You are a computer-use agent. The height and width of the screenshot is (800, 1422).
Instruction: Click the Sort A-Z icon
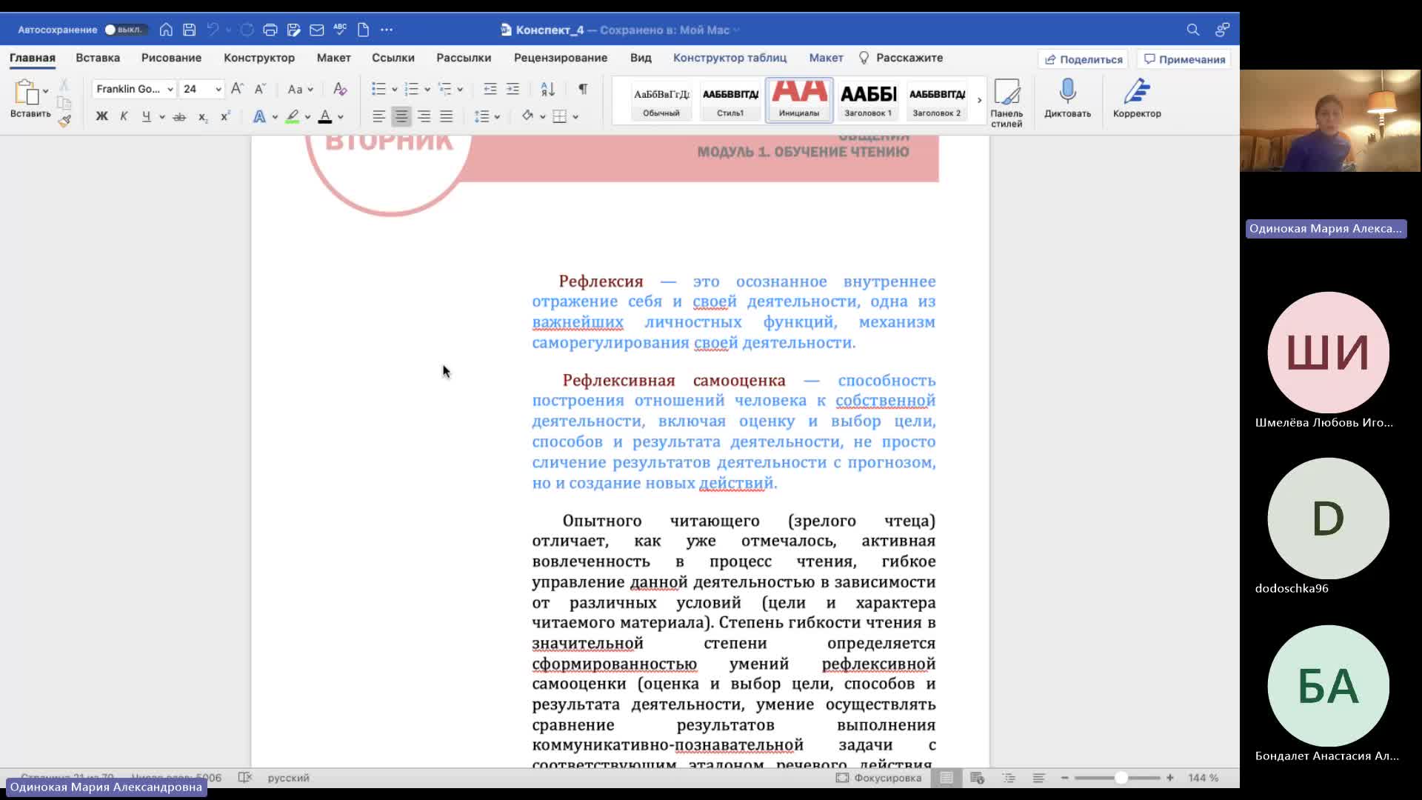click(x=548, y=89)
